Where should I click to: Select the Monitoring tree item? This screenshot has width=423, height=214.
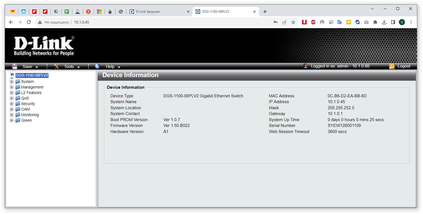(30, 115)
